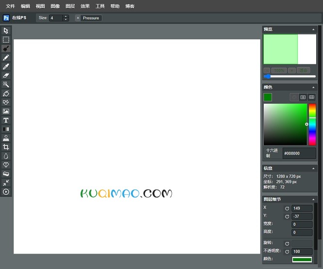Increase the brush Size stepper
This screenshot has width=323, height=269.
pyautogui.click(x=65, y=16)
